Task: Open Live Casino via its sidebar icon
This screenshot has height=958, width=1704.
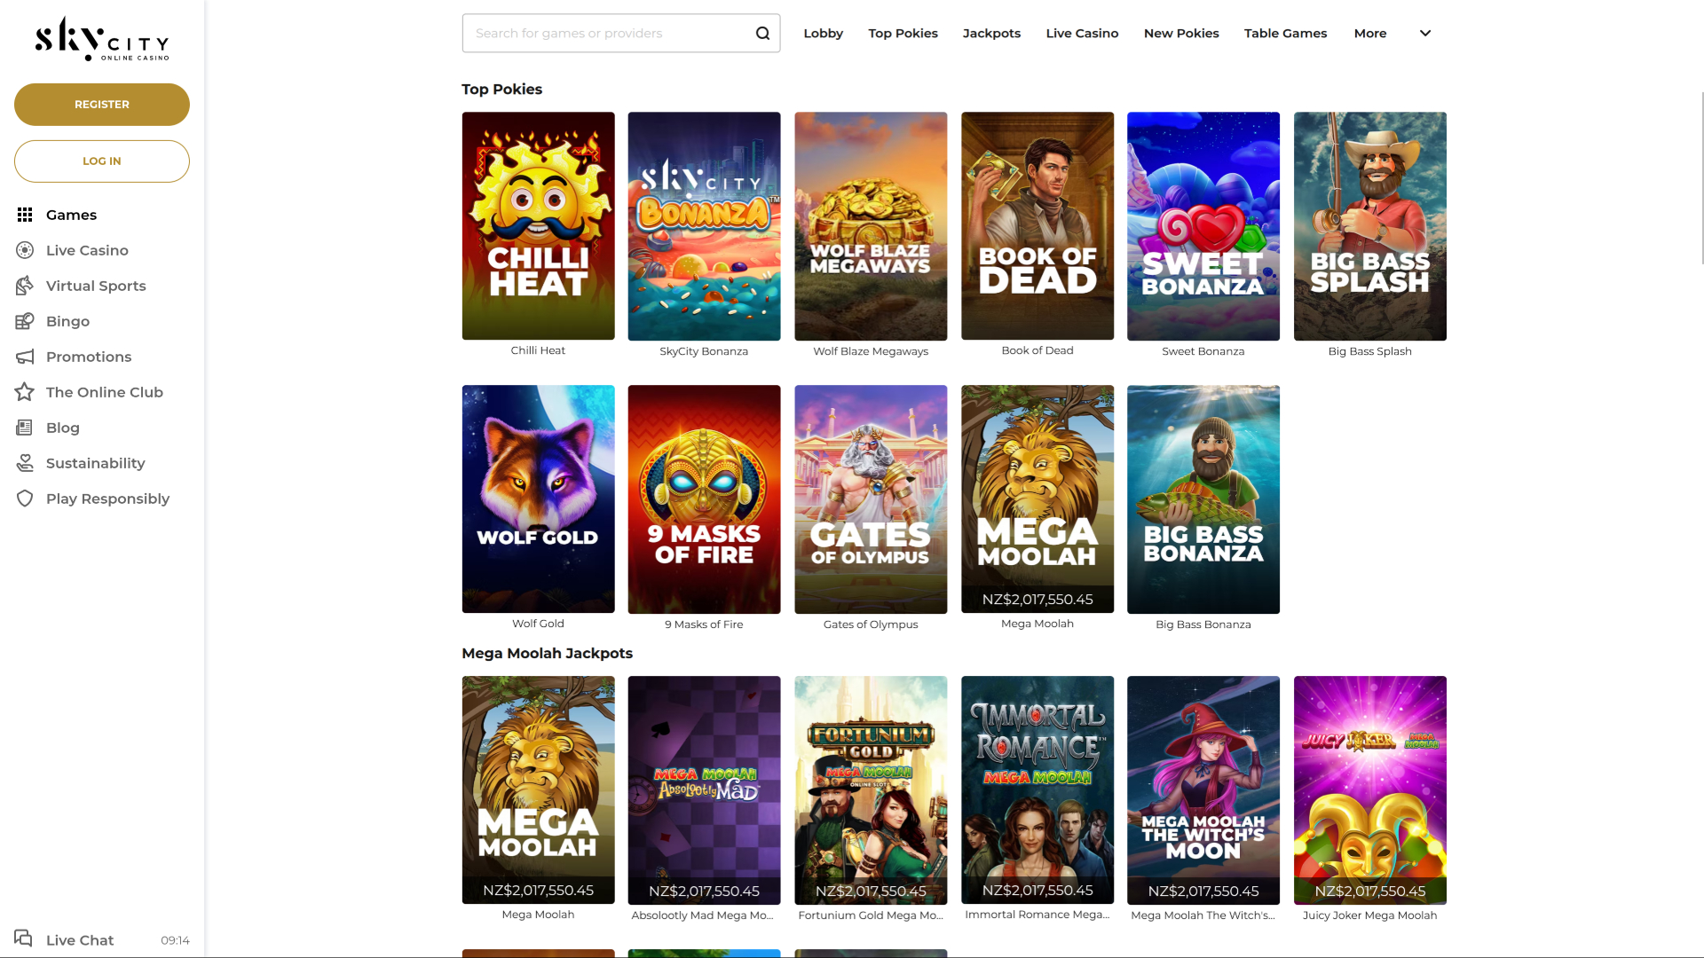Action: pyautogui.click(x=25, y=250)
